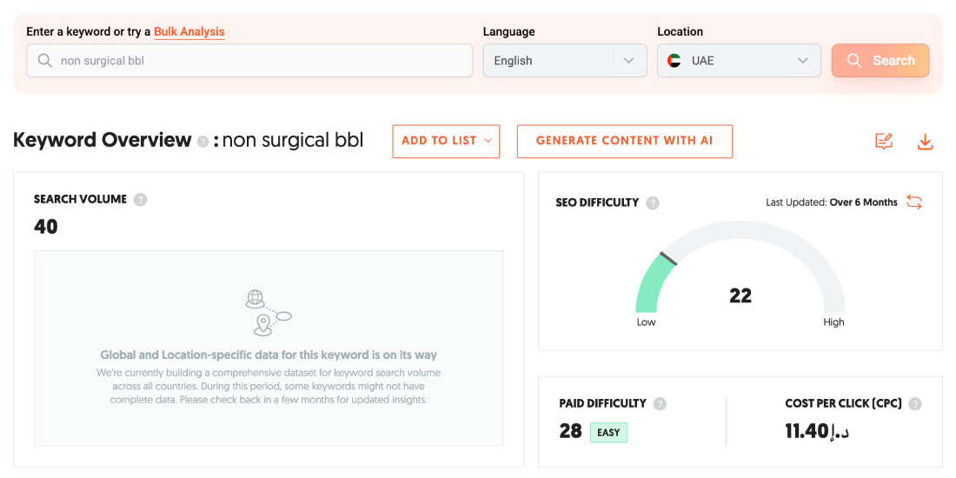
Task: Open the UAE location dropdown
Action: (x=739, y=61)
